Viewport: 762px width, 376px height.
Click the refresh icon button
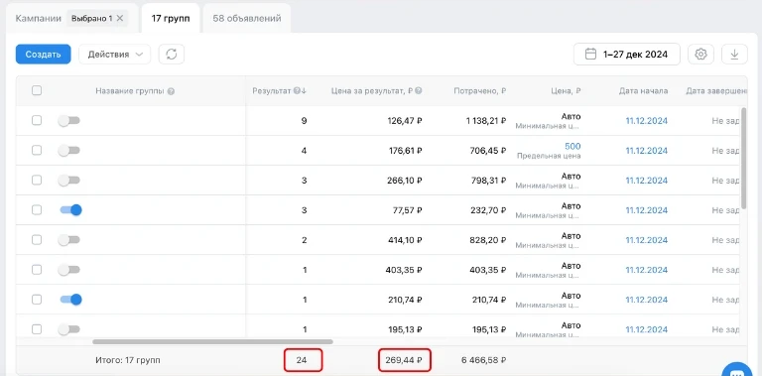(x=172, y=55)
